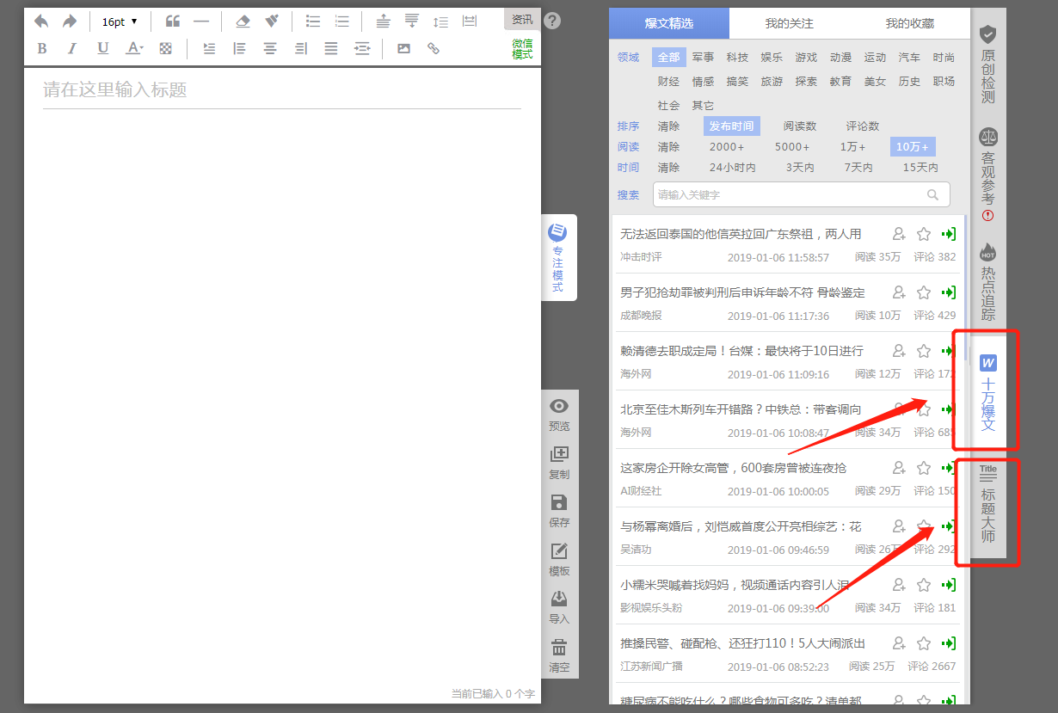This screenshot has height=713, width=1058.
Task: Open the 16pt font size dropdown
Action: click(x=120, y=22)
